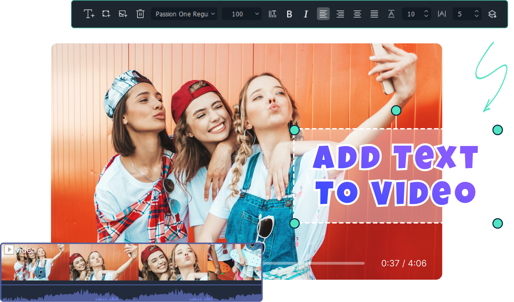This screenshot has width=514, height=302.
Task: Click the add text box frame icon
Action: 106,14
